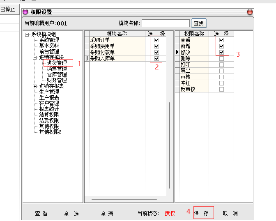
Task: Click the 查找 search button
Action: pos(199,23)
